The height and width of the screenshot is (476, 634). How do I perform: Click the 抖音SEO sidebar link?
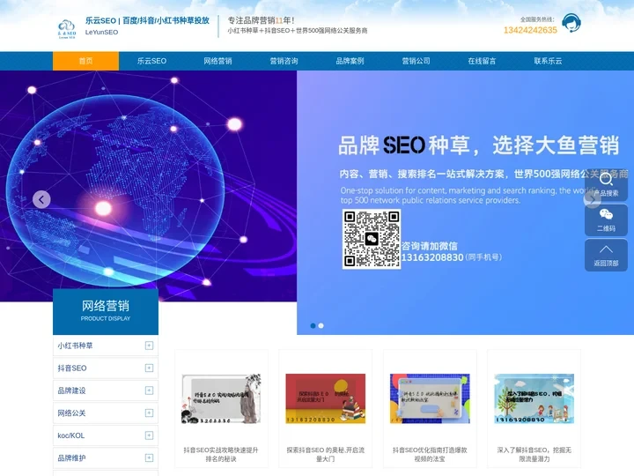point(72,368)
